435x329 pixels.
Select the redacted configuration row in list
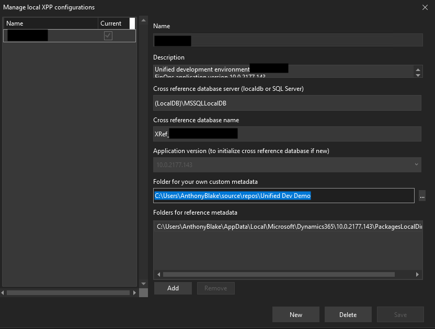coord(70,36)
